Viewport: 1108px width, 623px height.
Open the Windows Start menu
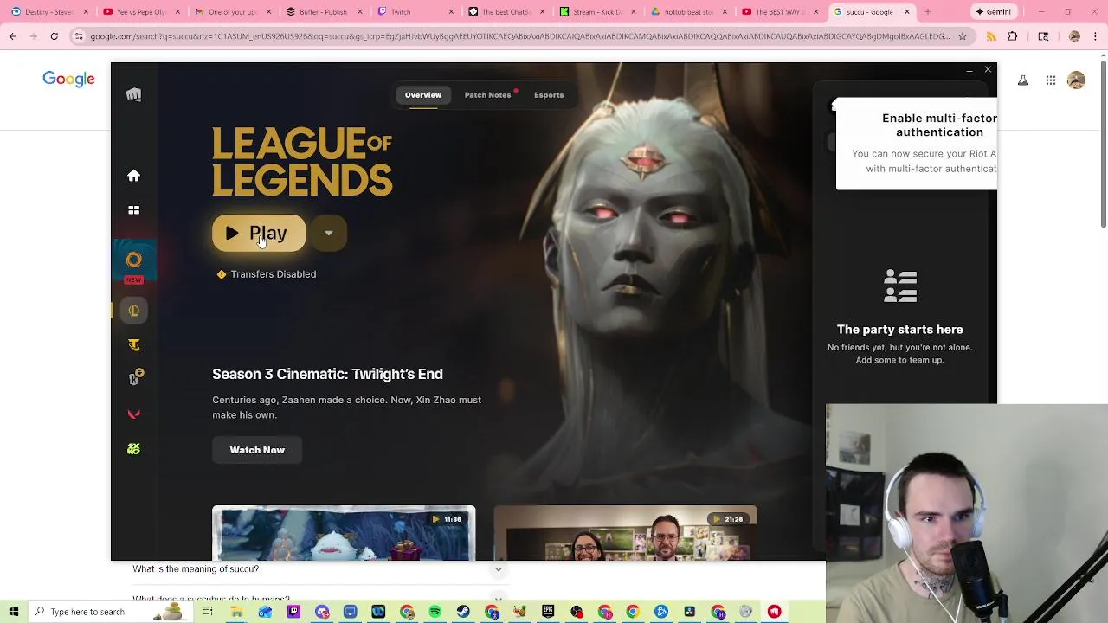pos(14,612)
